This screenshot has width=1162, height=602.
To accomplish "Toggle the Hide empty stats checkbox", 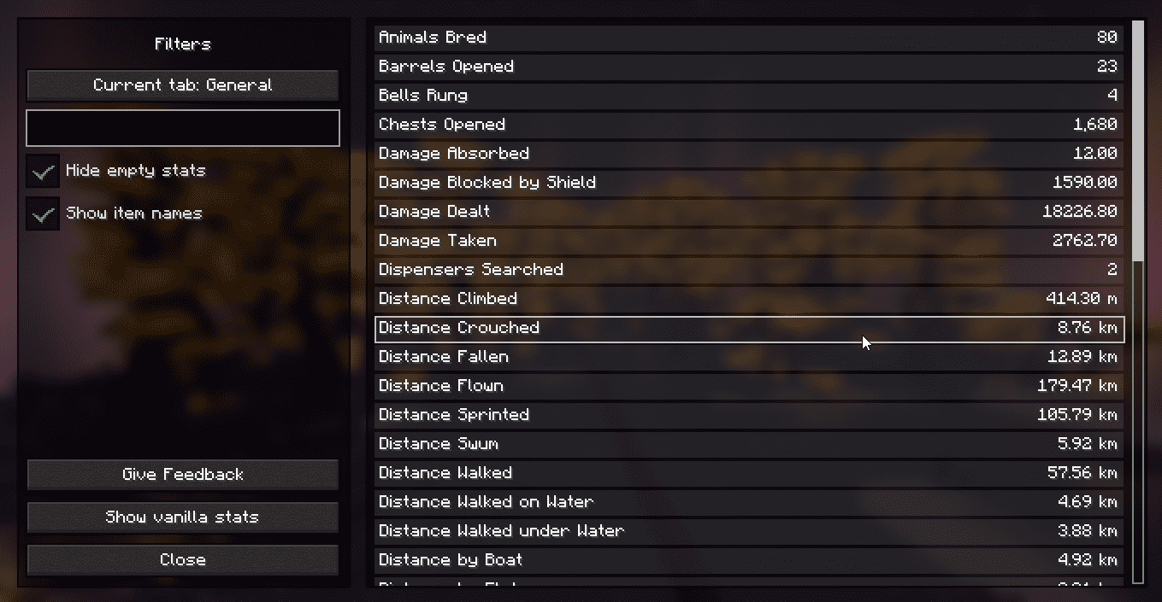I will (x=43, y=171).
